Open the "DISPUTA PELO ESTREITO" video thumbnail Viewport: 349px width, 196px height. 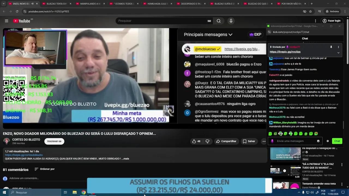point(285,153)
